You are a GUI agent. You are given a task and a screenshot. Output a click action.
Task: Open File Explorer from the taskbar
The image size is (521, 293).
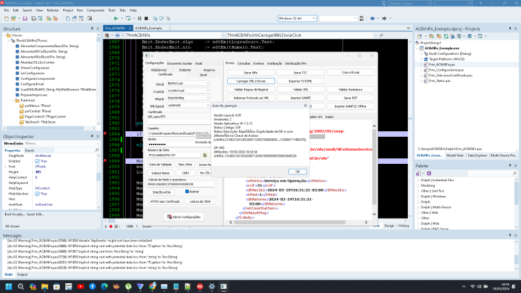click(44, 286)
